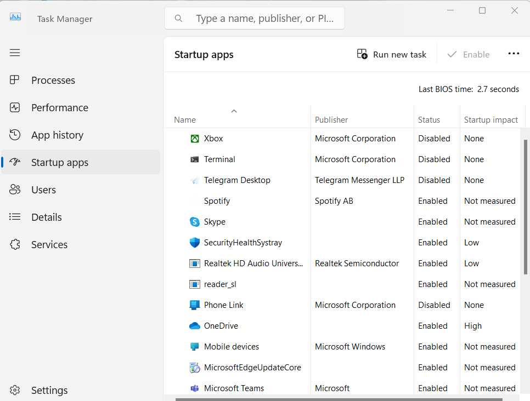This screenshot has width=530, height=401.
Task: Select the Telegram Desktop paper plane icon
Action: (x=195, y=180)
